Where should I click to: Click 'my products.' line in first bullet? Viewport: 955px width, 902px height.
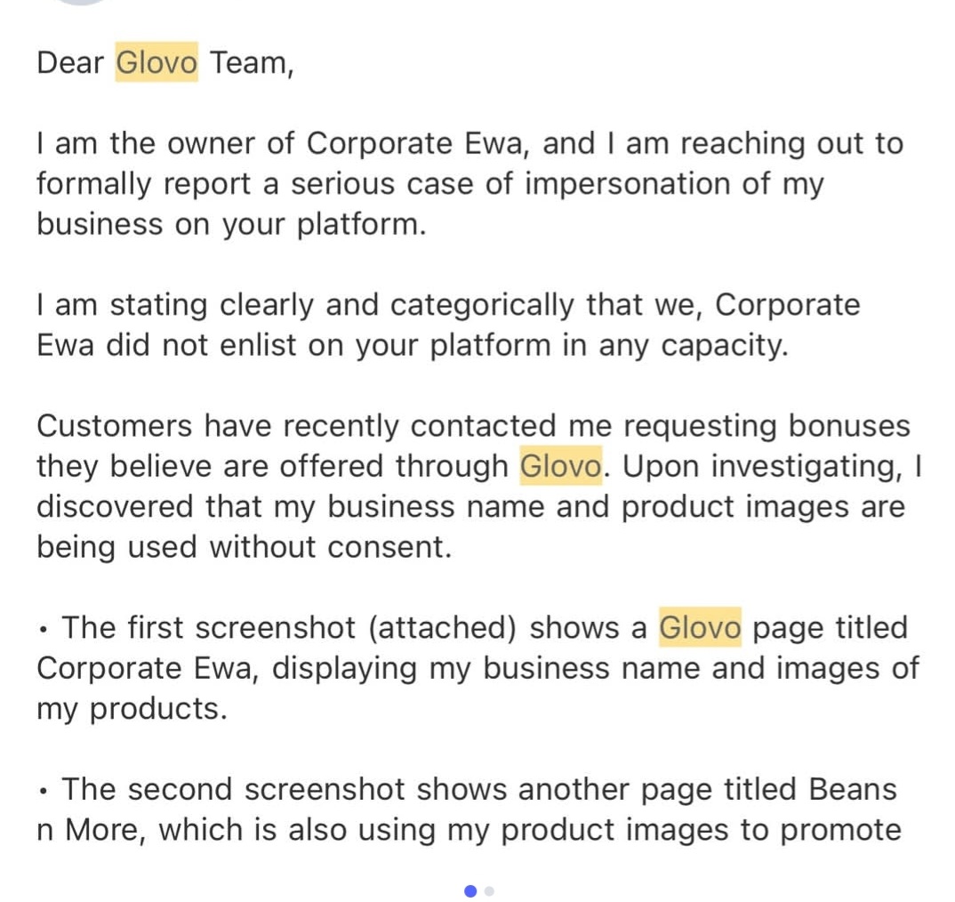click(x=132, y=709)
